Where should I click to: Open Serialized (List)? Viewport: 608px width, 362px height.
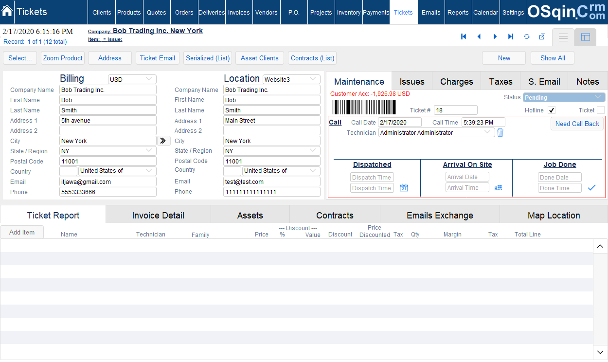(x=208, y=58)
